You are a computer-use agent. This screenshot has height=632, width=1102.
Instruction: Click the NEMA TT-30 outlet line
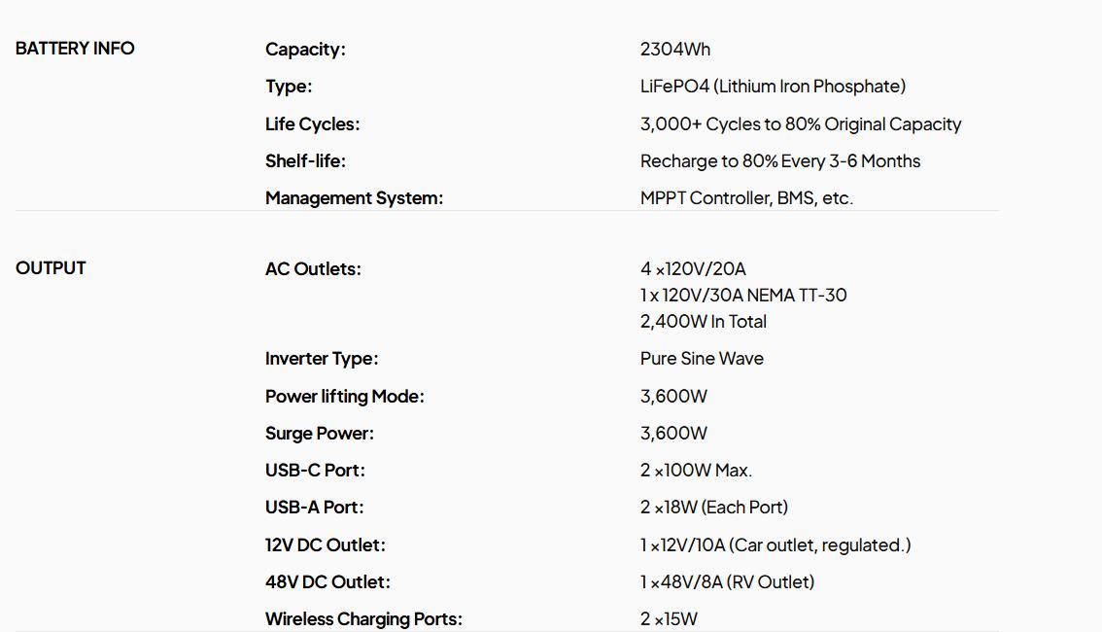click(x=743, y=296)
